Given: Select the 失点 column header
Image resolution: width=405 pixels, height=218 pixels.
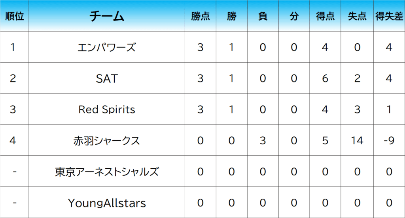Looking at the screenshot, I should pos(357,16).
